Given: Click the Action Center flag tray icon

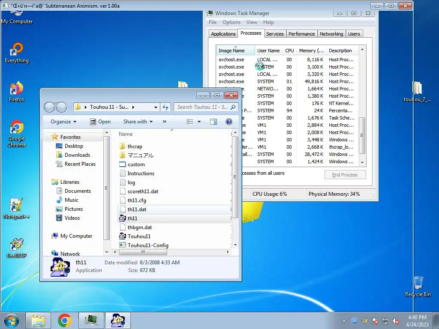Looking at the screenshot, I should (x=375, y=321).
